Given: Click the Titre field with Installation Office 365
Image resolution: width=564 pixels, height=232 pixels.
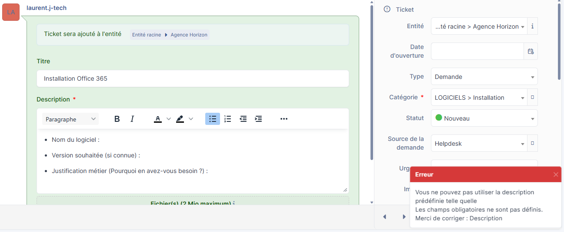Looking at the screenshot, I should pyautogui.click(x=193, y=78).
